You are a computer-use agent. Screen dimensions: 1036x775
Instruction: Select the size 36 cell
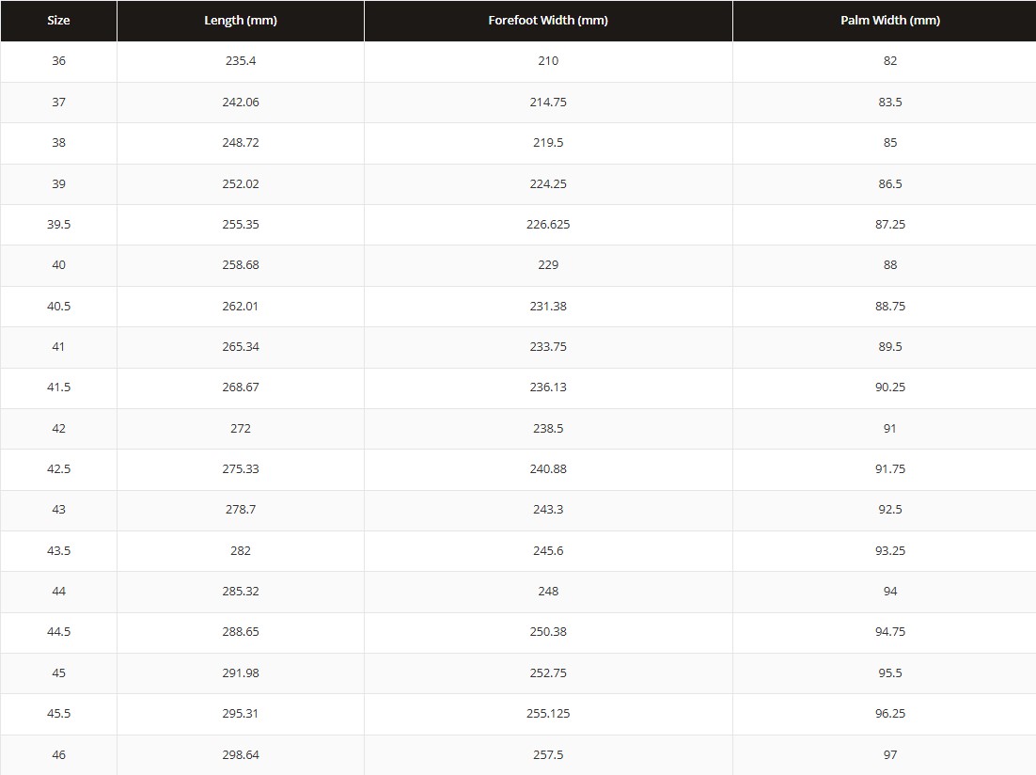[58, 61]
